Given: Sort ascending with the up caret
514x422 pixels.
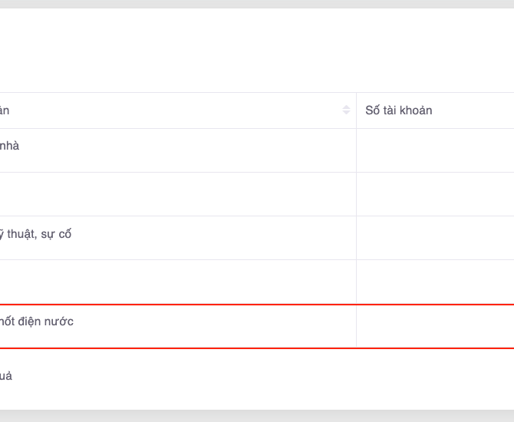Looking at the screenshot, I should tap(346, 107).
